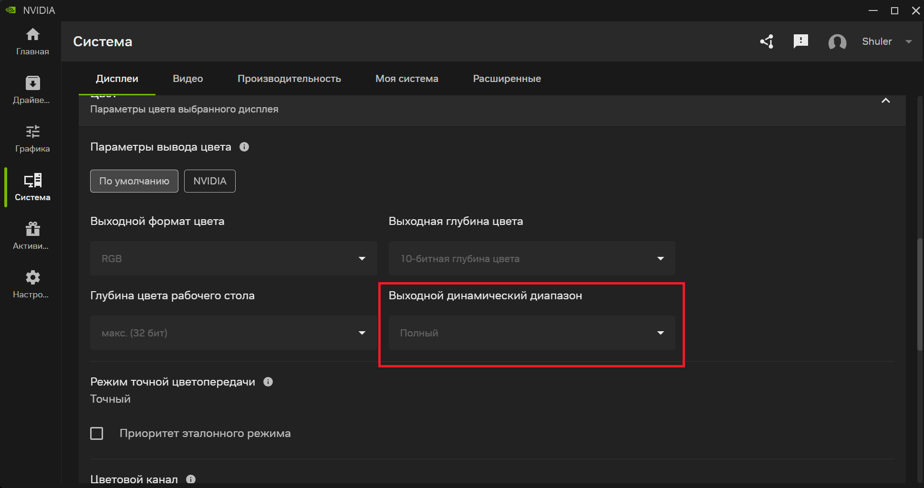Maximize the NVIDIA app window
The height and width of the screenshot is (488, 924).
tap(894, 10)
